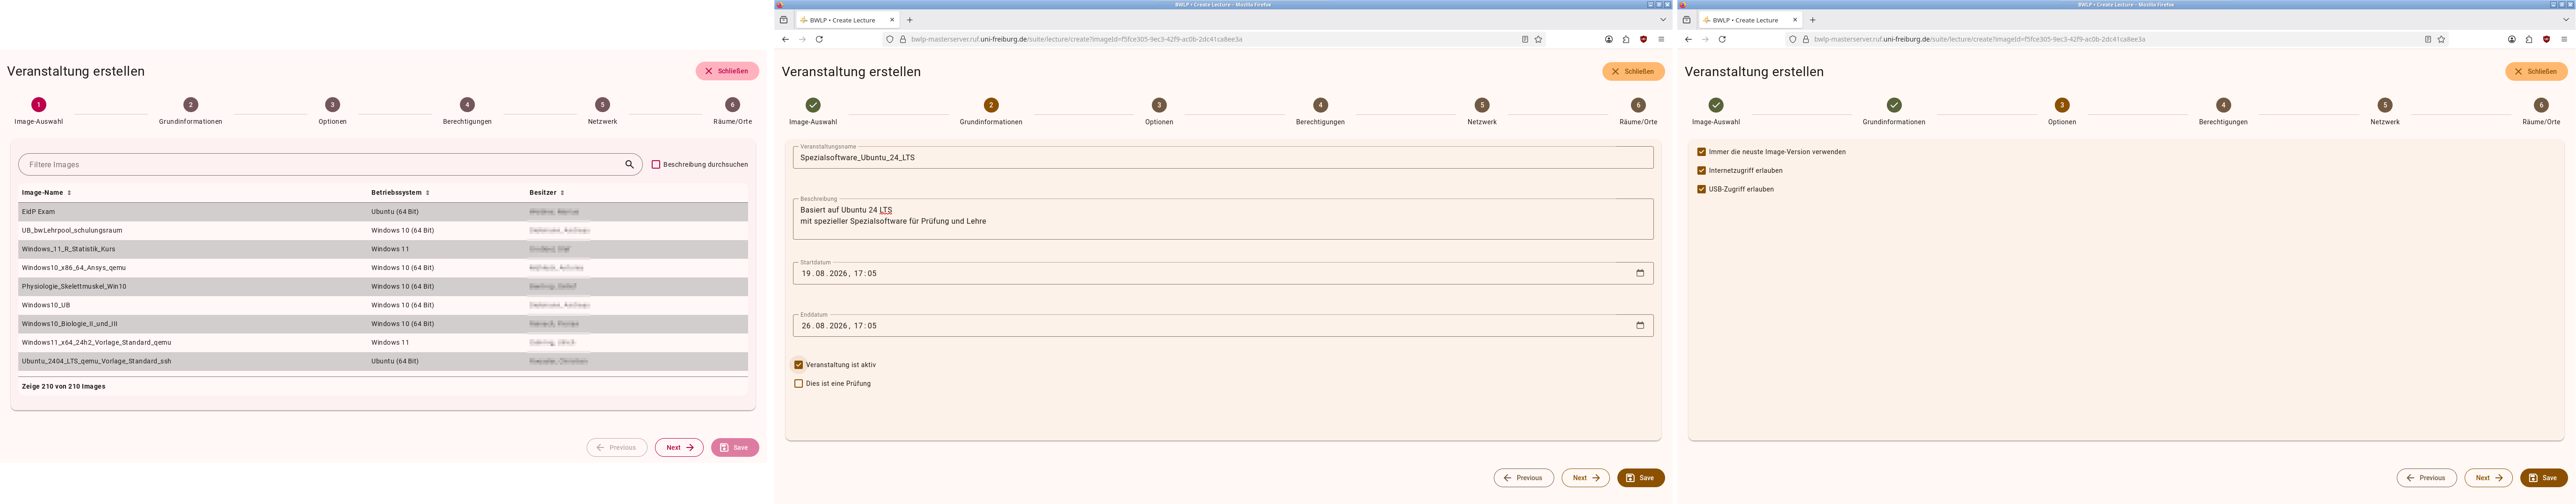Image resolution: width=2576 pixels, height=504 pixels.
Task: Select the Ubuntu_2404_LTS_qemu_Vorlage_Standard_ssh row
Action: click(x=383, y=361)
